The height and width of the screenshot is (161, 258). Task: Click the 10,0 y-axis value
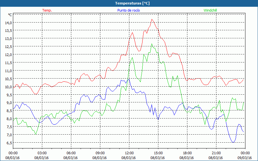tap(8, 87)
